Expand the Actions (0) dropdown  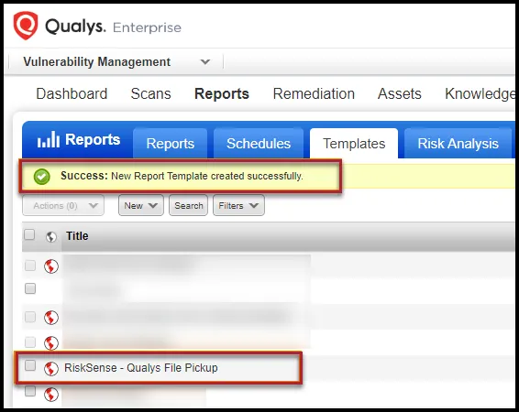click(63, 205)
